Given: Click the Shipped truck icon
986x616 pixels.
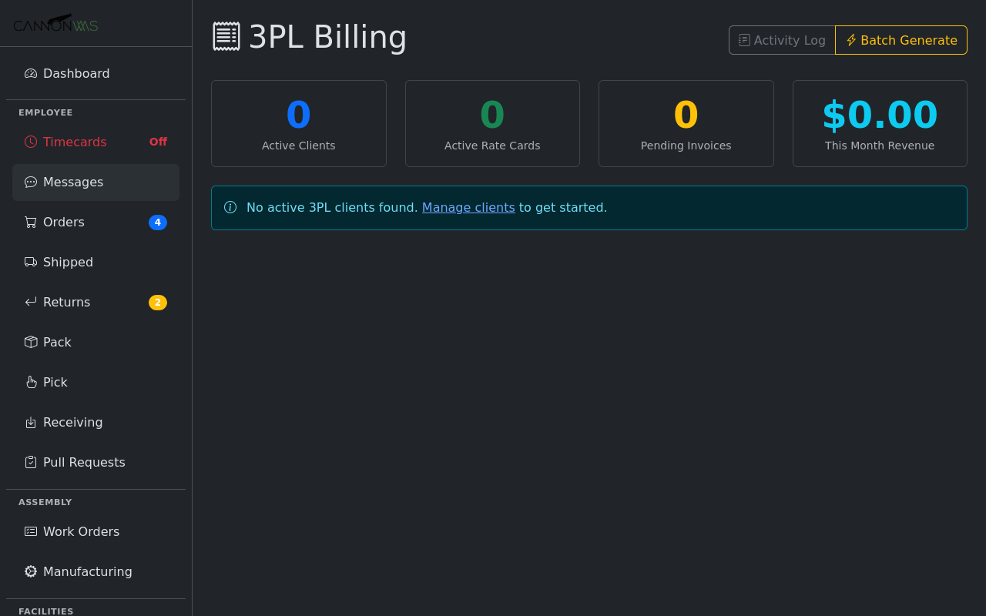Looking at the screenshot, I should tap(29, 262).
